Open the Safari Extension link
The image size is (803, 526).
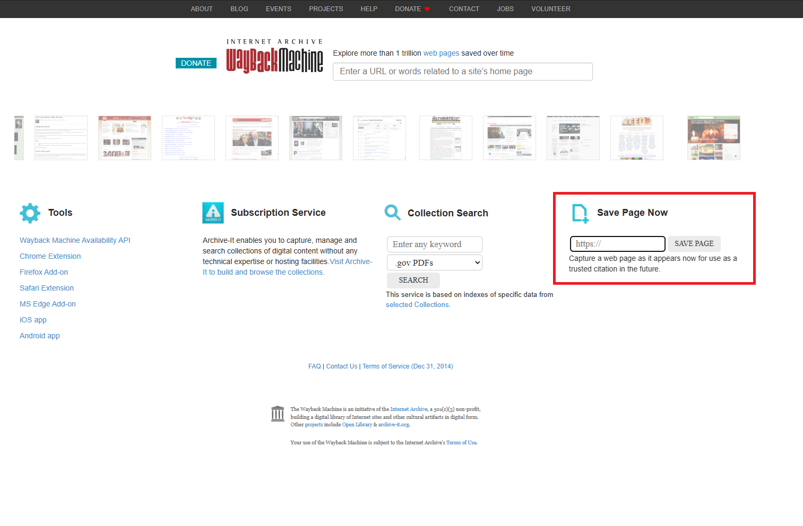point(47,288)
